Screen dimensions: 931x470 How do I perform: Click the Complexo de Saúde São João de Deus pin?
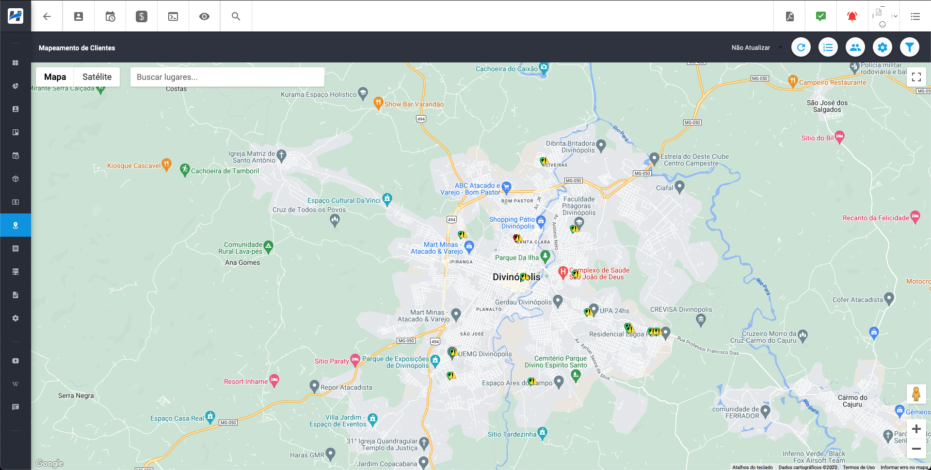pyautogui.click(x=563, y=272)
